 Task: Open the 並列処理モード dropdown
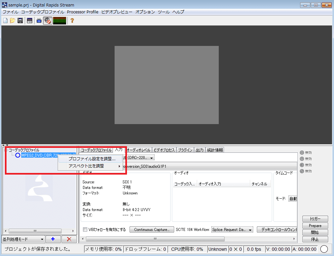point(23,239)
